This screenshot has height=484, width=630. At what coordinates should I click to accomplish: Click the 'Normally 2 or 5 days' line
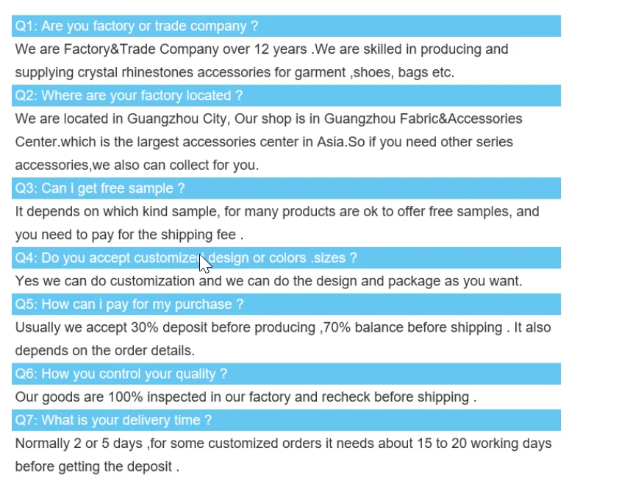click(283, 444)
